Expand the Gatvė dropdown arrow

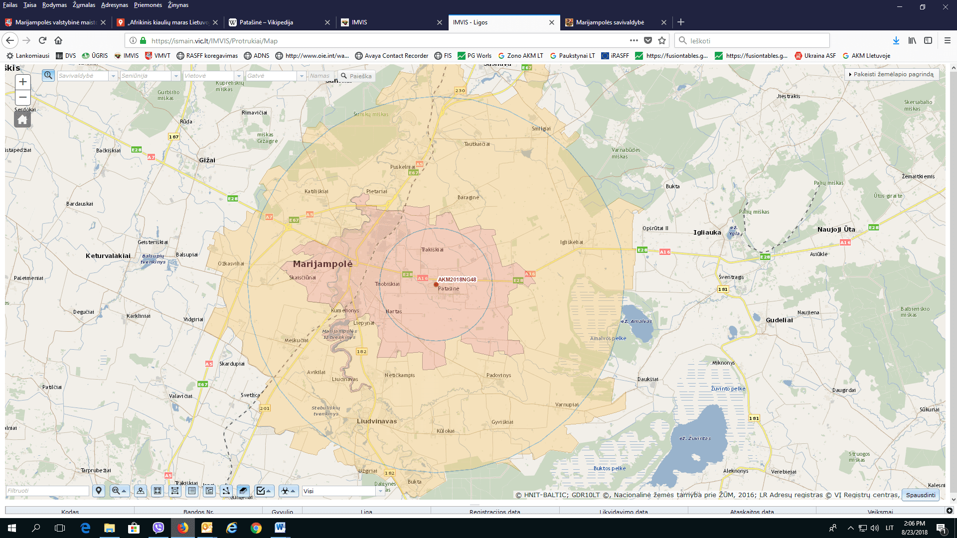[302, 76]
